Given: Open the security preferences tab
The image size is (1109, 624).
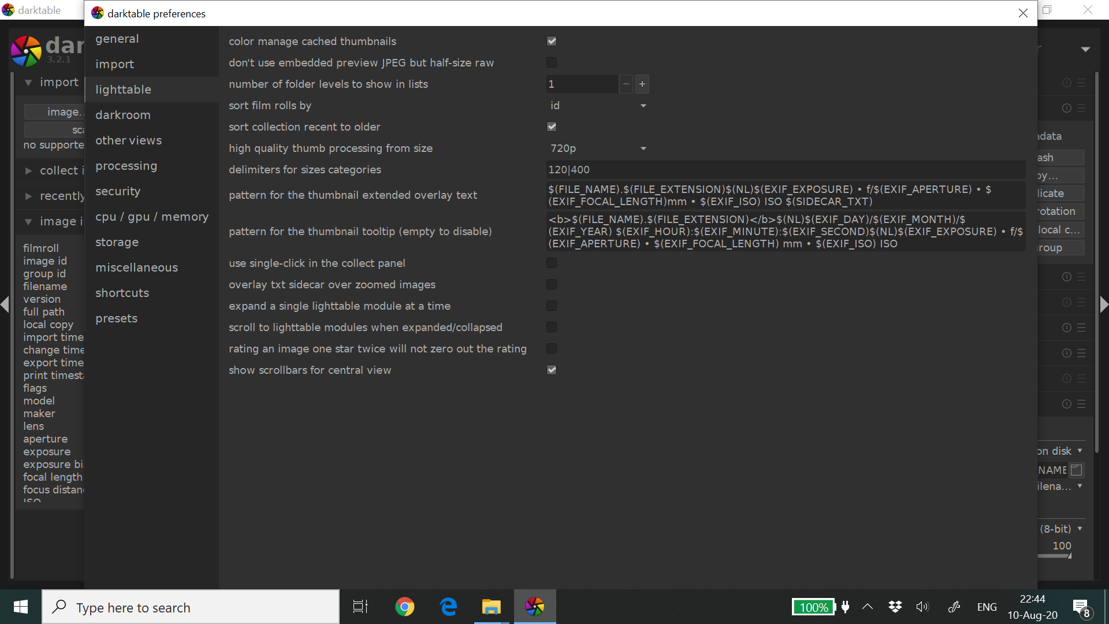Looking at the screenshot, I should [x=118, y=191].
